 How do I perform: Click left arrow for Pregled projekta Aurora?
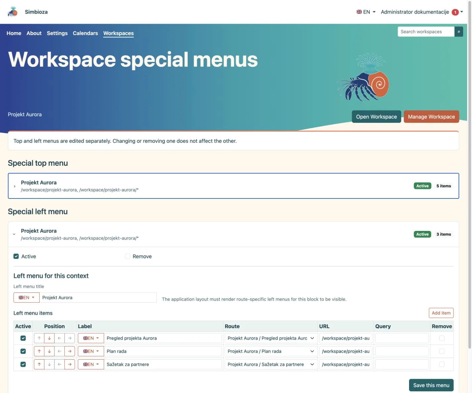click(60, 338)
